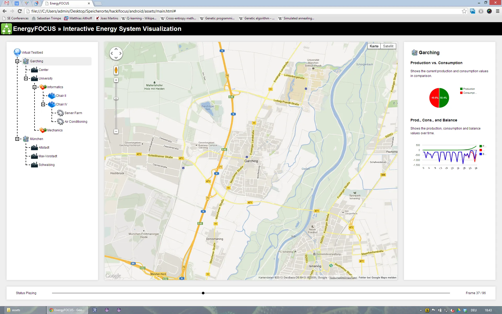The height and width of the screenshot is (314, 502).
Task: Collapse the University tree node
Action: click(x=26, y=78)
